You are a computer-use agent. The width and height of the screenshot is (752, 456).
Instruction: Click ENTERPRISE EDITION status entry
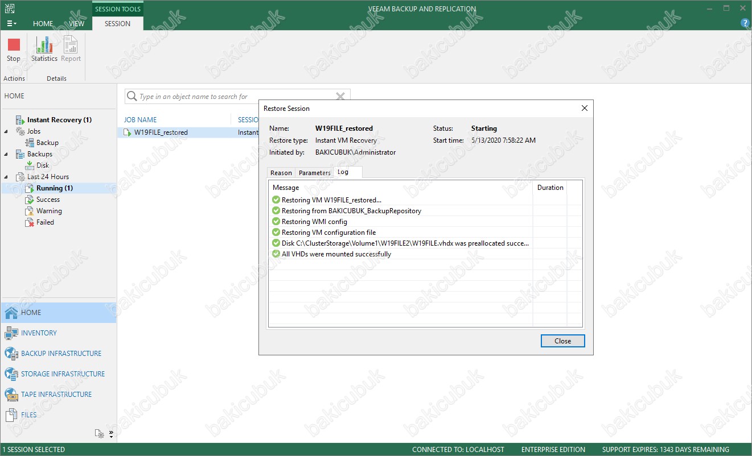[x=553, y=450]
